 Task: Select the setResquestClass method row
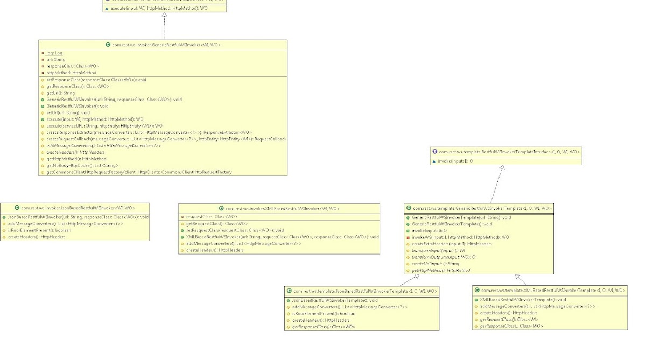pos(235,230)
